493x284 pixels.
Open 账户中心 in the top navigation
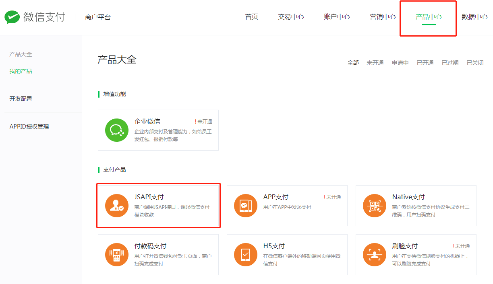[x=337, y=17]
